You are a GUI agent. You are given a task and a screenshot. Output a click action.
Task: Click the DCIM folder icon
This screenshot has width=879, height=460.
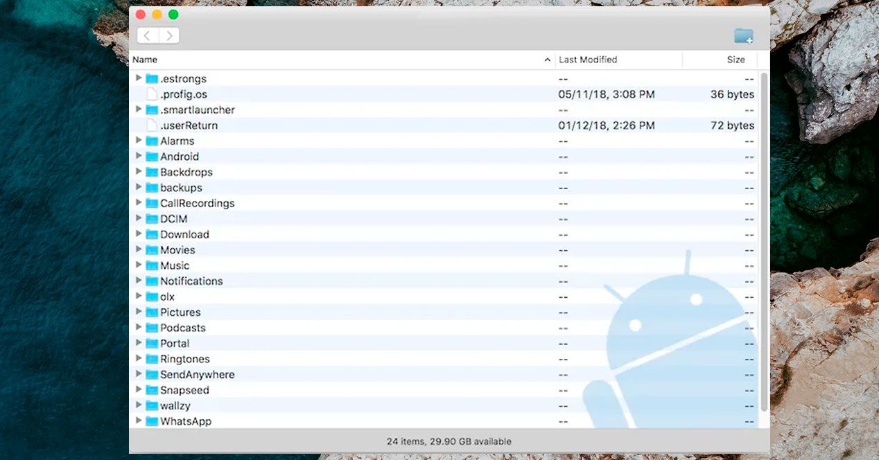[152, 219]
